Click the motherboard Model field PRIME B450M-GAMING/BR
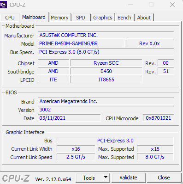The image size is (183, 184). [x=81, y=43]
